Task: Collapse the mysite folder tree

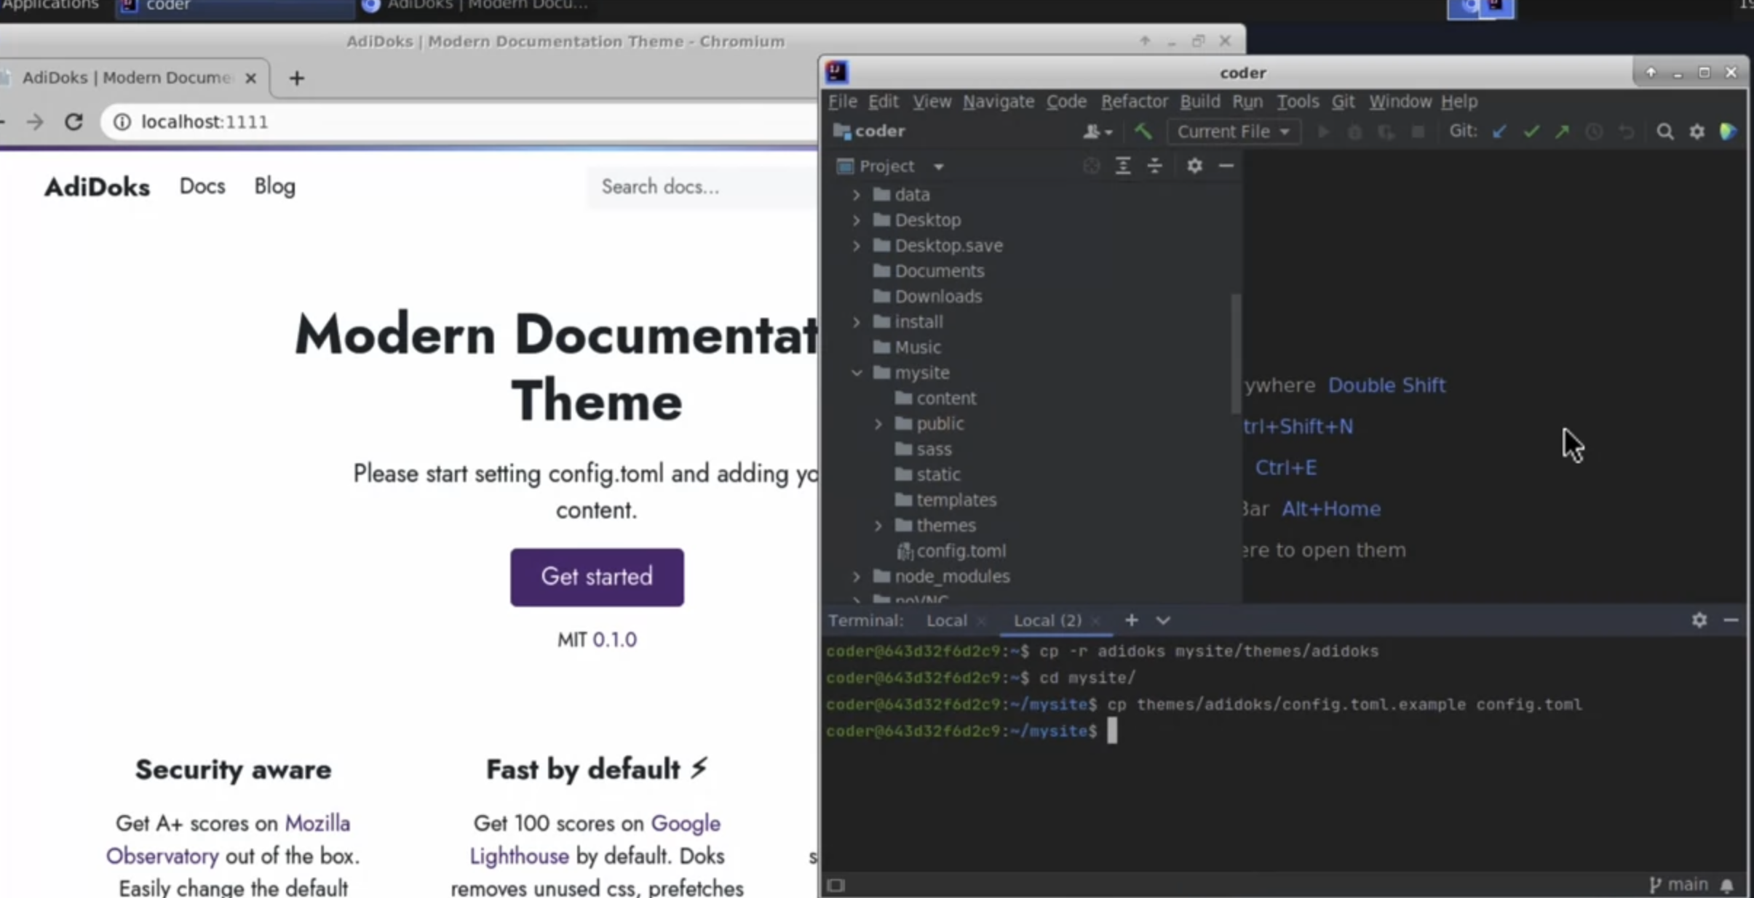Action: 857,372
